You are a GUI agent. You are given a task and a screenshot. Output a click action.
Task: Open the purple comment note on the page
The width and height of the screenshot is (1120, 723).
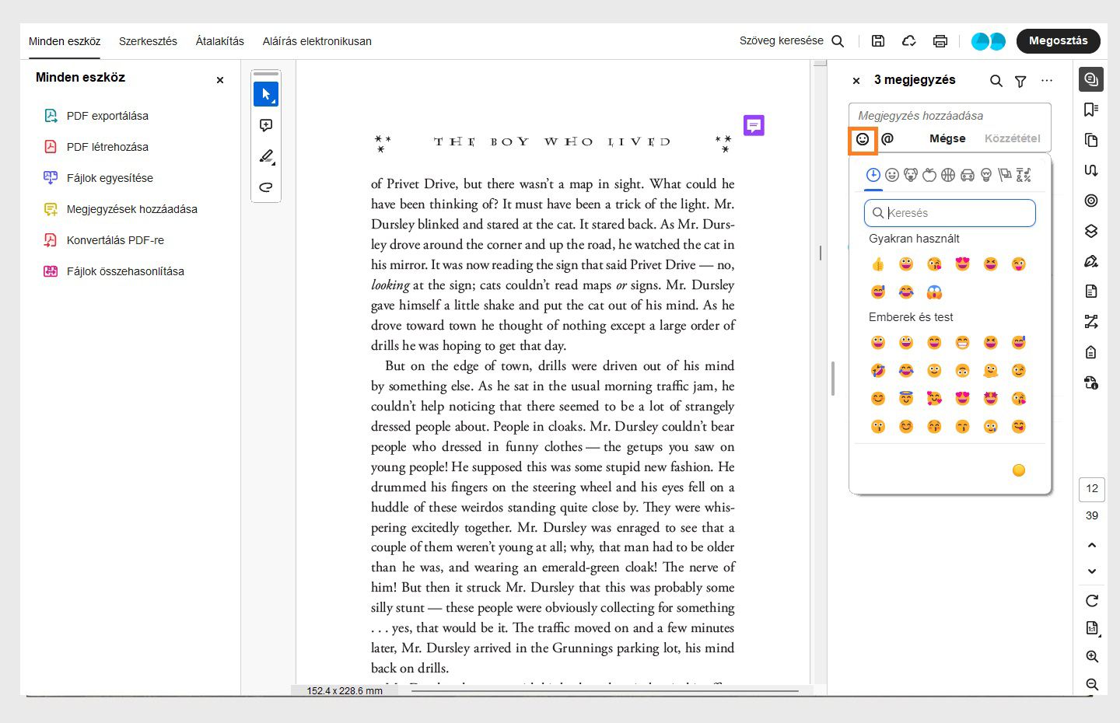pos(754,125)
